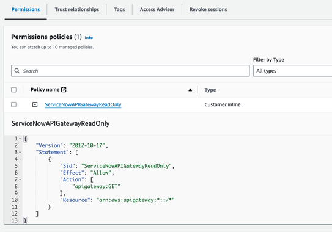Check the ServiceNowAPIGatewayReadOnly row checkbox
Viewport: 332px width, 232px height.
coord(14,104)
